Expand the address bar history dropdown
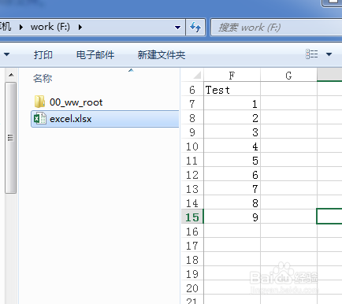Image resolution: width=342 pixels, height=304 pixels. [x=177, y=27]
